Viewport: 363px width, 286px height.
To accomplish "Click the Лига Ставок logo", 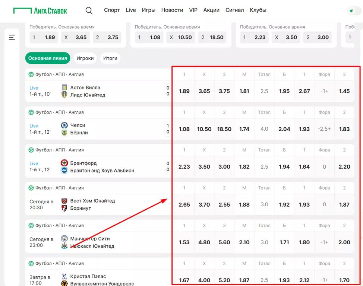I will coord(40,10).
